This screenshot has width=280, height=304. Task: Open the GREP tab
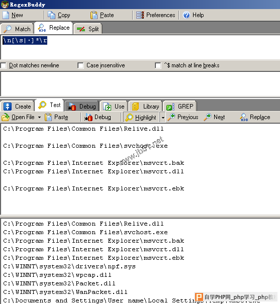(x=180, y=107)
